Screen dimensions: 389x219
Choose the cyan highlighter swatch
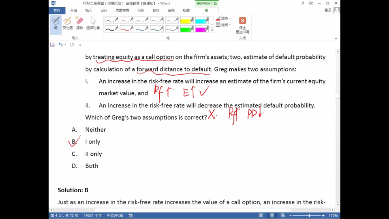click(x=202, y=20)
